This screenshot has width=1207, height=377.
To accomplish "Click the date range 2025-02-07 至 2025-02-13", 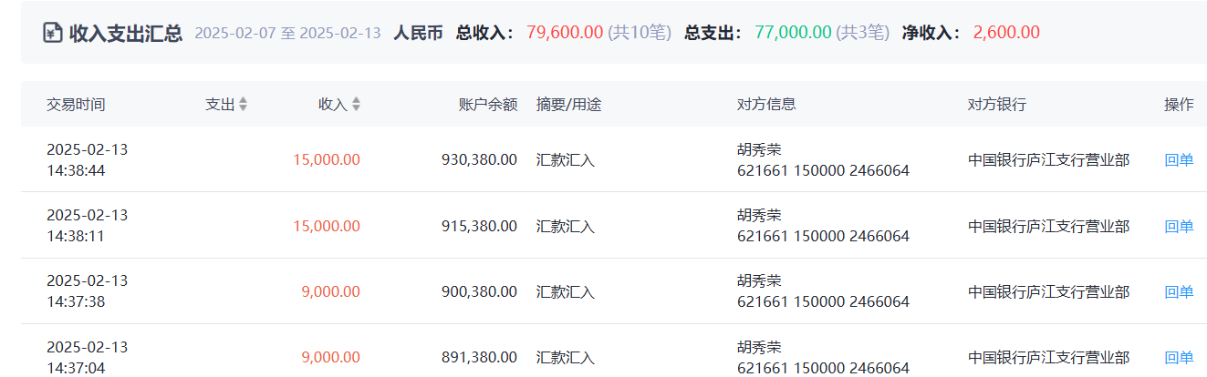I will tap(287, 33).
